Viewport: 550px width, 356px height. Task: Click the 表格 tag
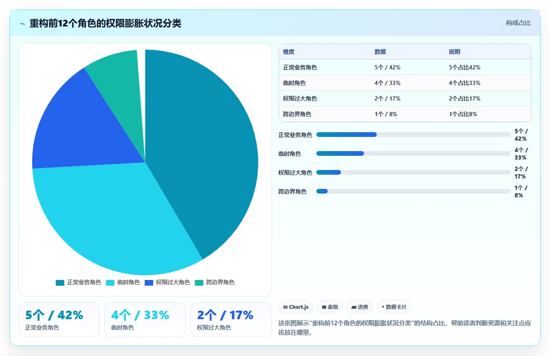[x=330, y=307]
